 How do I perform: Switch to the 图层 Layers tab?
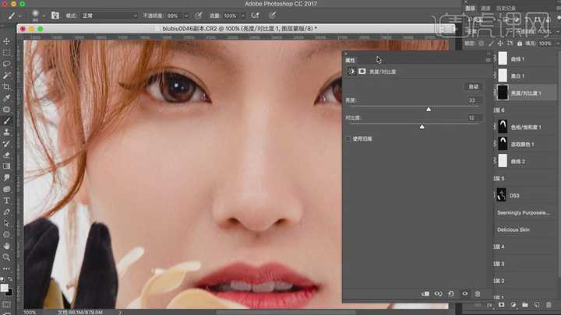470,9
